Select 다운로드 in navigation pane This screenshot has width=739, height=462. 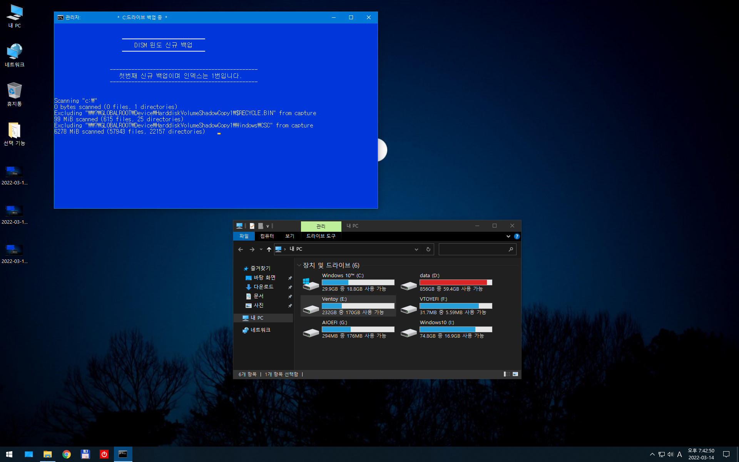pos(264,287)
